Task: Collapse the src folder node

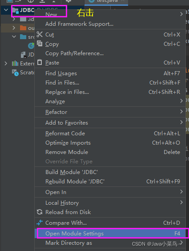Action: click(x=14, y=37)
